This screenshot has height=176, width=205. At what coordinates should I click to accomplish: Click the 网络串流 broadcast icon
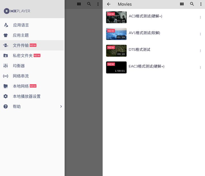pyautogui.click(x=6, y=76)
